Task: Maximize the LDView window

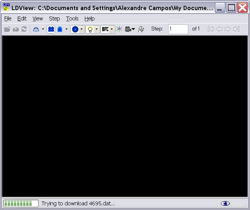Action: 231,7
